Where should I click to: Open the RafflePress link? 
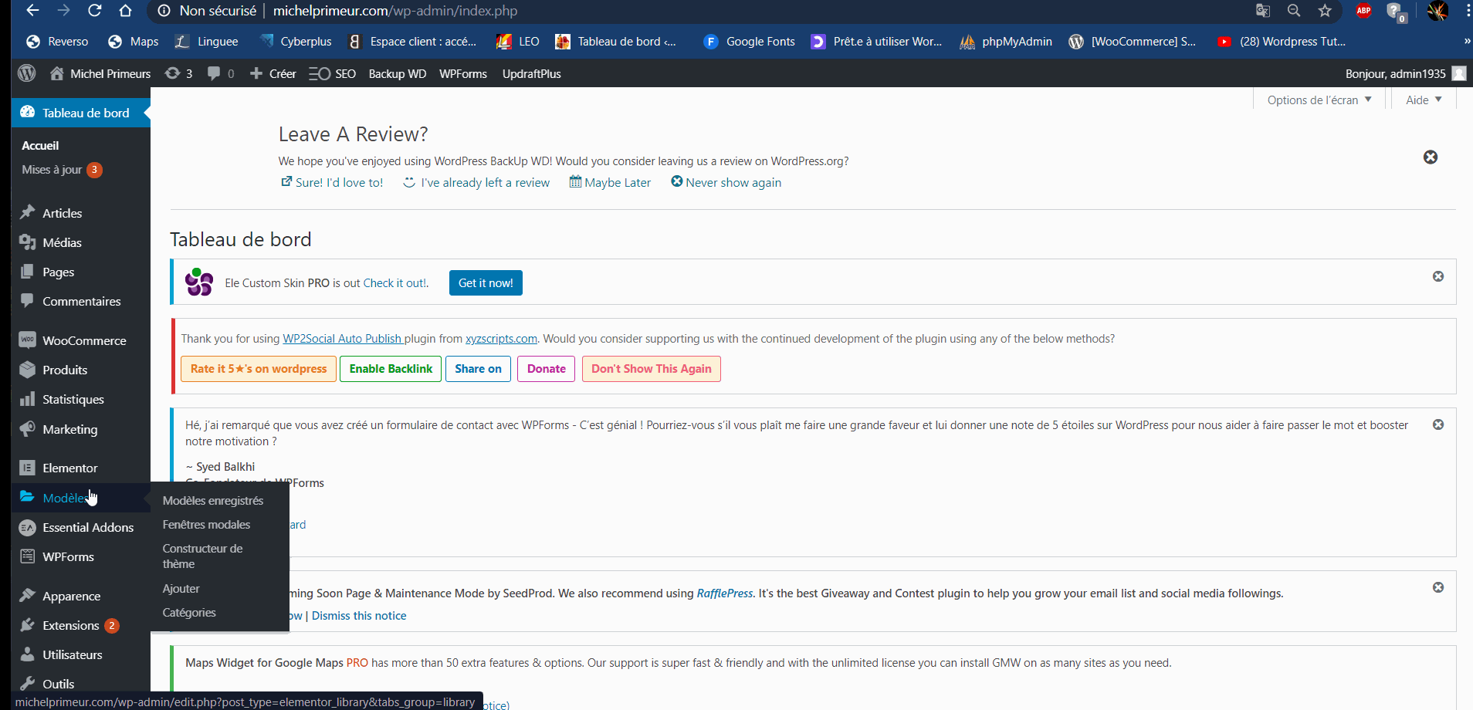[725, 593]
